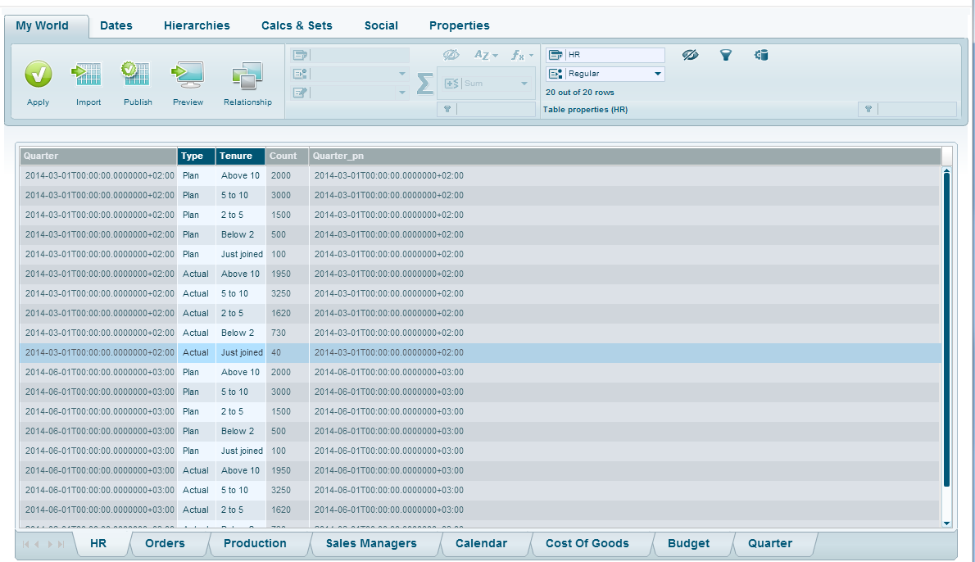The height and width of the screenshot is (562, 975).
Task: Toggle HR table visibility eye icon
Action: 690,55
